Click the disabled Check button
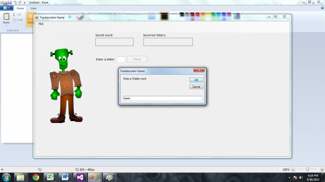The image size is (325, 182). click(137, 59)
